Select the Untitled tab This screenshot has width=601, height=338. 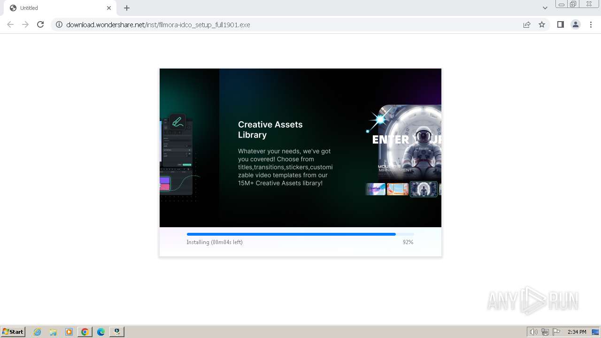click(60, 8)
